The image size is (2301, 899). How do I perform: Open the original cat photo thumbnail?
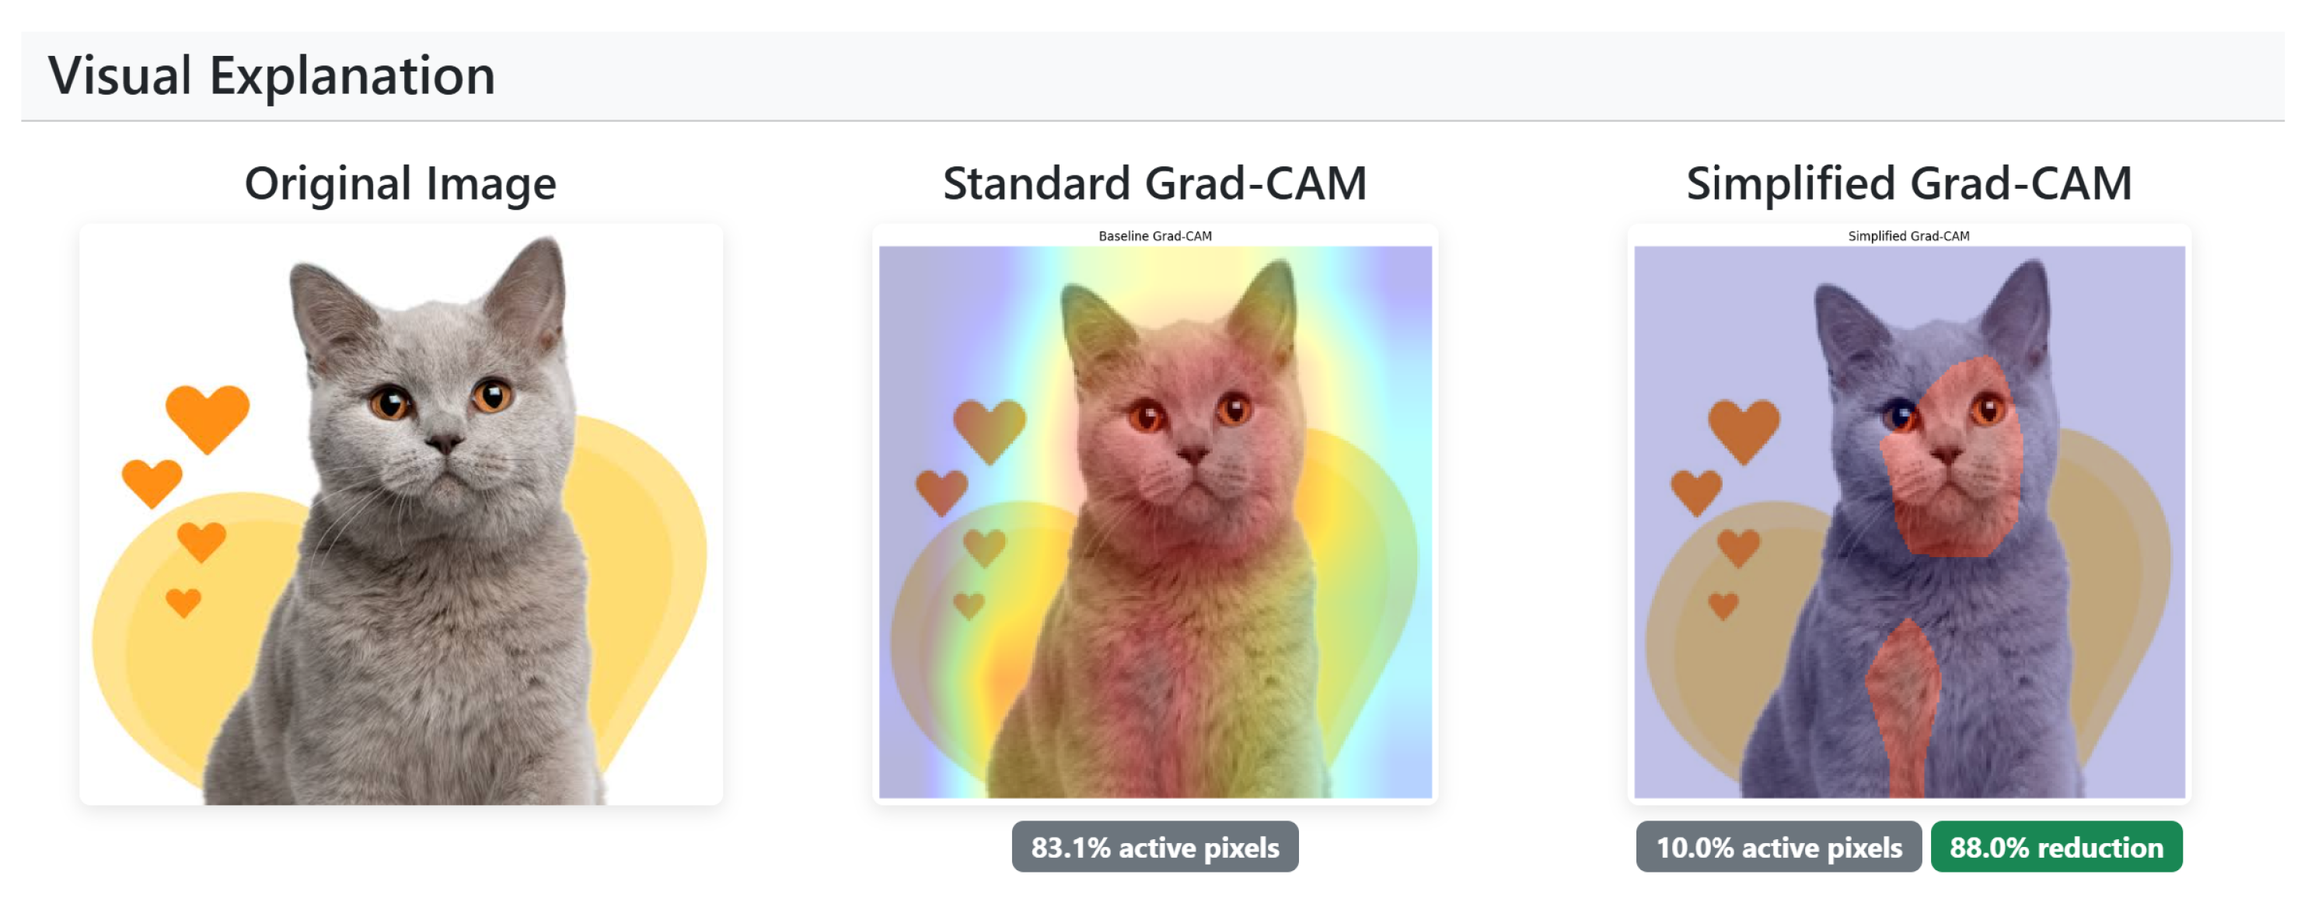400,514
